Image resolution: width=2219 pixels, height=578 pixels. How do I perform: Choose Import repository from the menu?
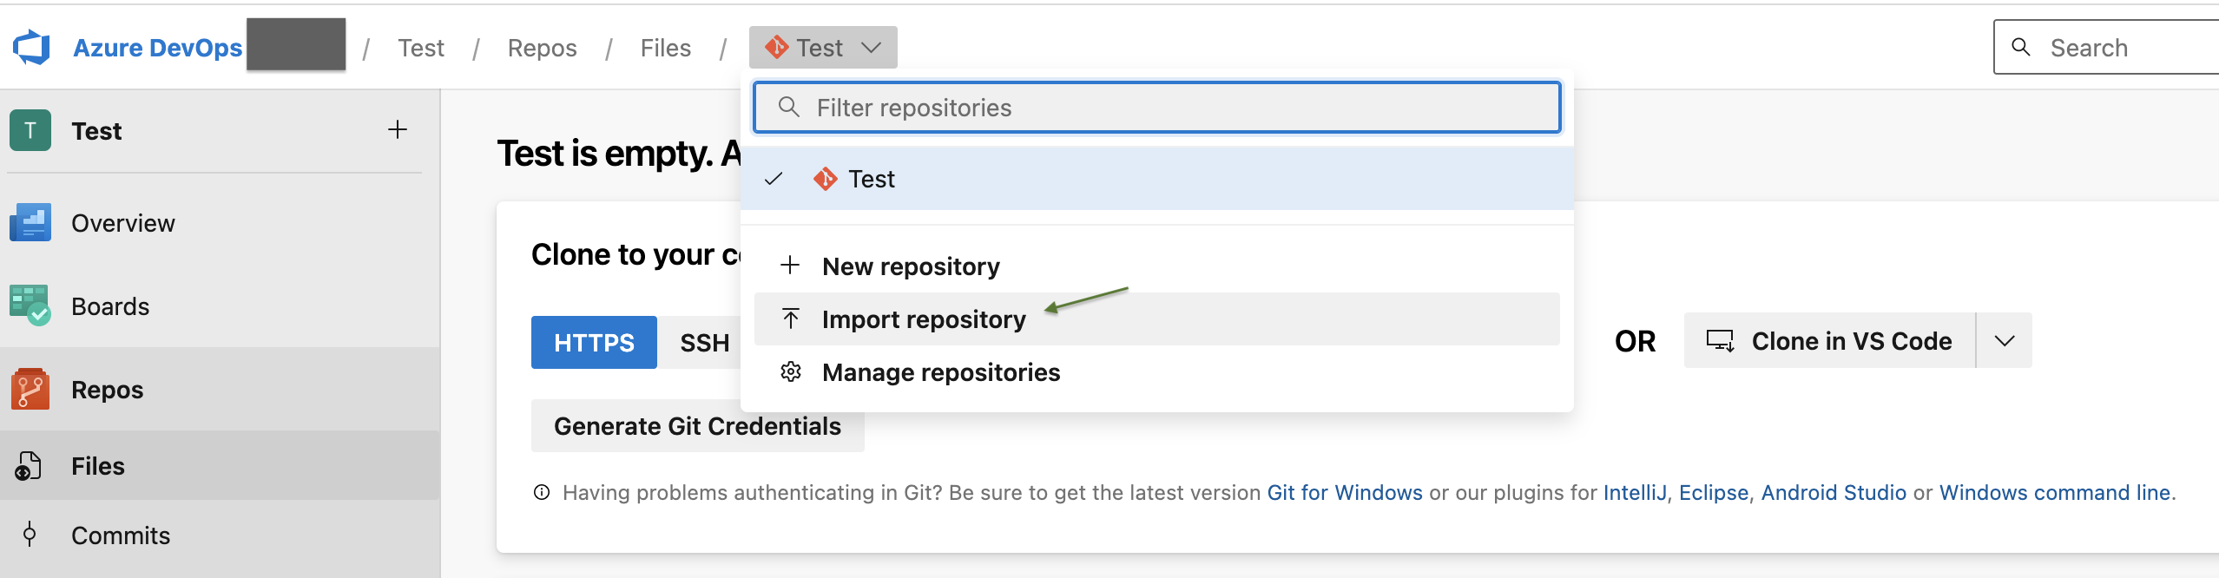point(923,319)
